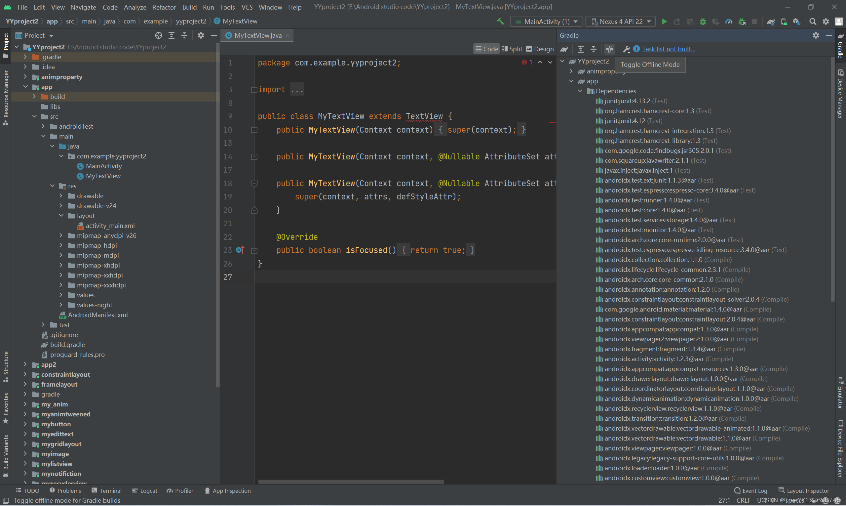
Task: Open the MainActivity run configuration dropdown
Action: click(546, 21)
